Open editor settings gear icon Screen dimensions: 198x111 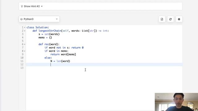coord(179,19)
